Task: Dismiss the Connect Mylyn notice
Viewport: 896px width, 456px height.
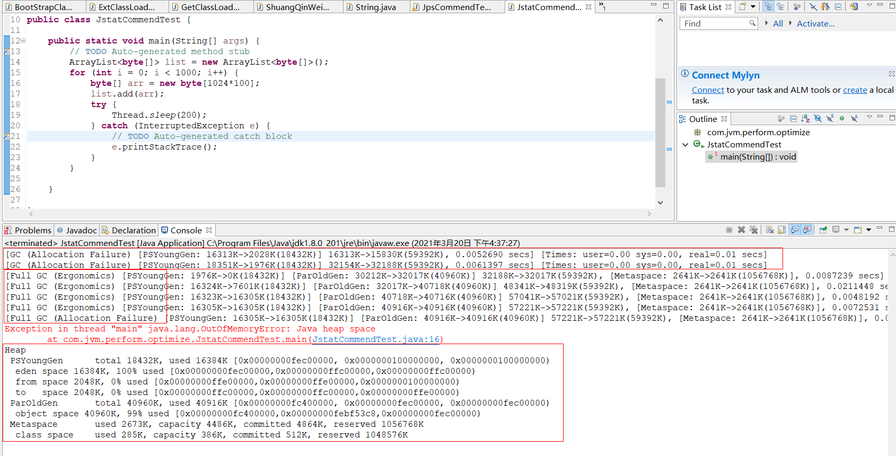Action: pyautogui.click(x=892, y=74)
